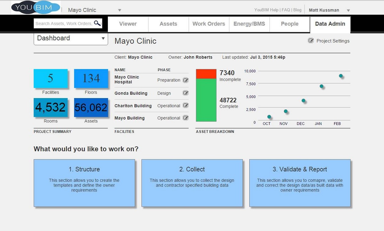Click the OCT data point on chart

269,117
